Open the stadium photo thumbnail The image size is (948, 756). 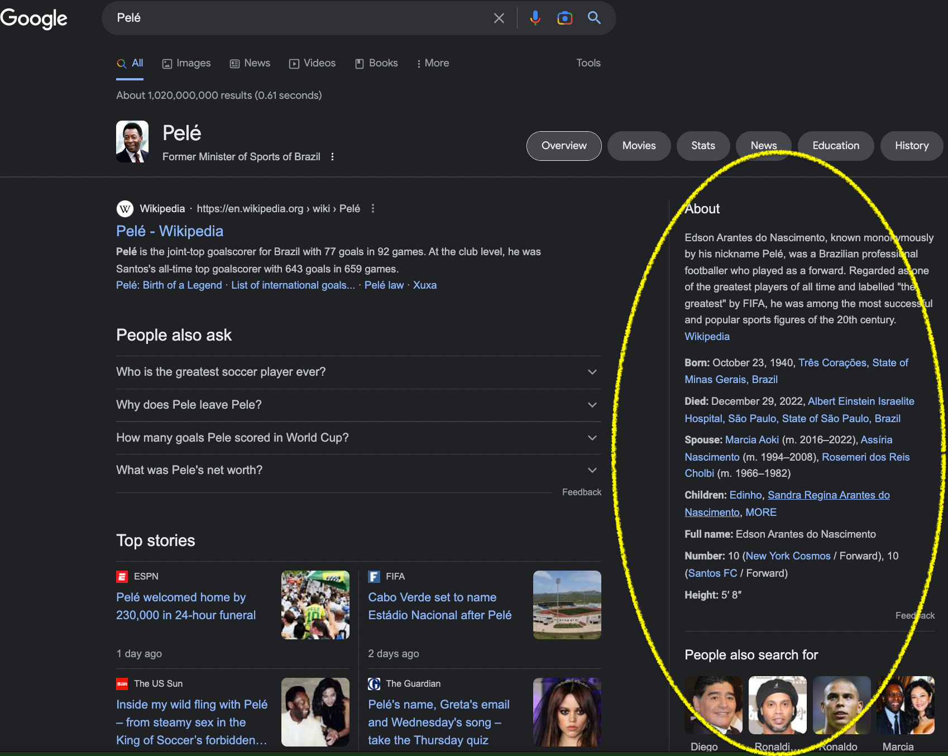click(x=567, y=605)
